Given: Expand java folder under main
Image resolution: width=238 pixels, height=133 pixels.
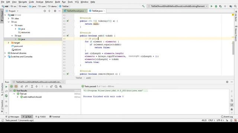Looking at the screenshot, I should 16,29.
